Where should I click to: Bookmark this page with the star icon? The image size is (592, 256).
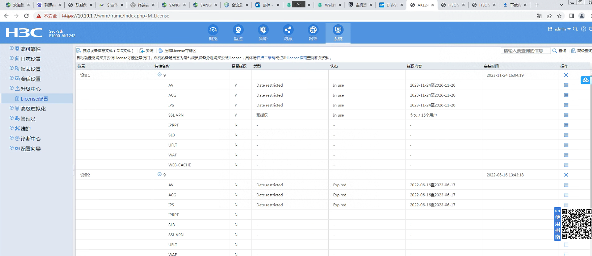click(x=559, y=16)
